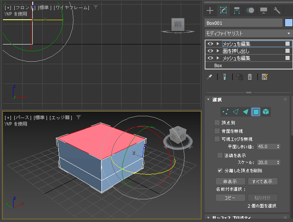Open perspective [エッジ面] shading menu
The width and height of the screenshot is (293, 222).
[x=61, y=118]
